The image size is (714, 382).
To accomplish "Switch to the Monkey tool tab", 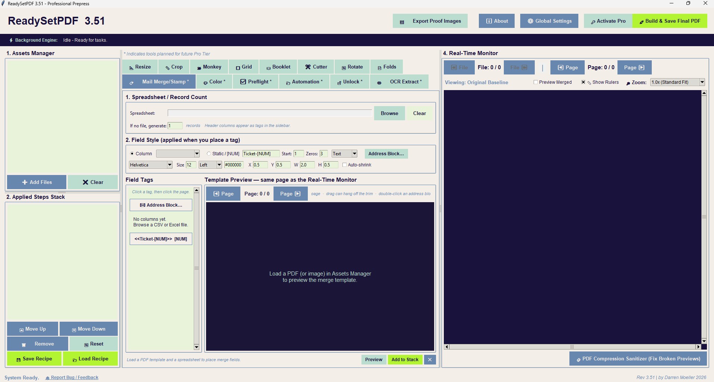I will (209, 67).
